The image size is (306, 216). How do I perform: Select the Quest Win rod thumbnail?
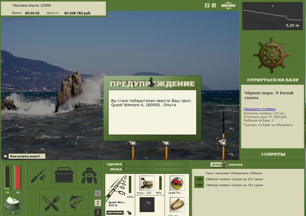[117, 188]
